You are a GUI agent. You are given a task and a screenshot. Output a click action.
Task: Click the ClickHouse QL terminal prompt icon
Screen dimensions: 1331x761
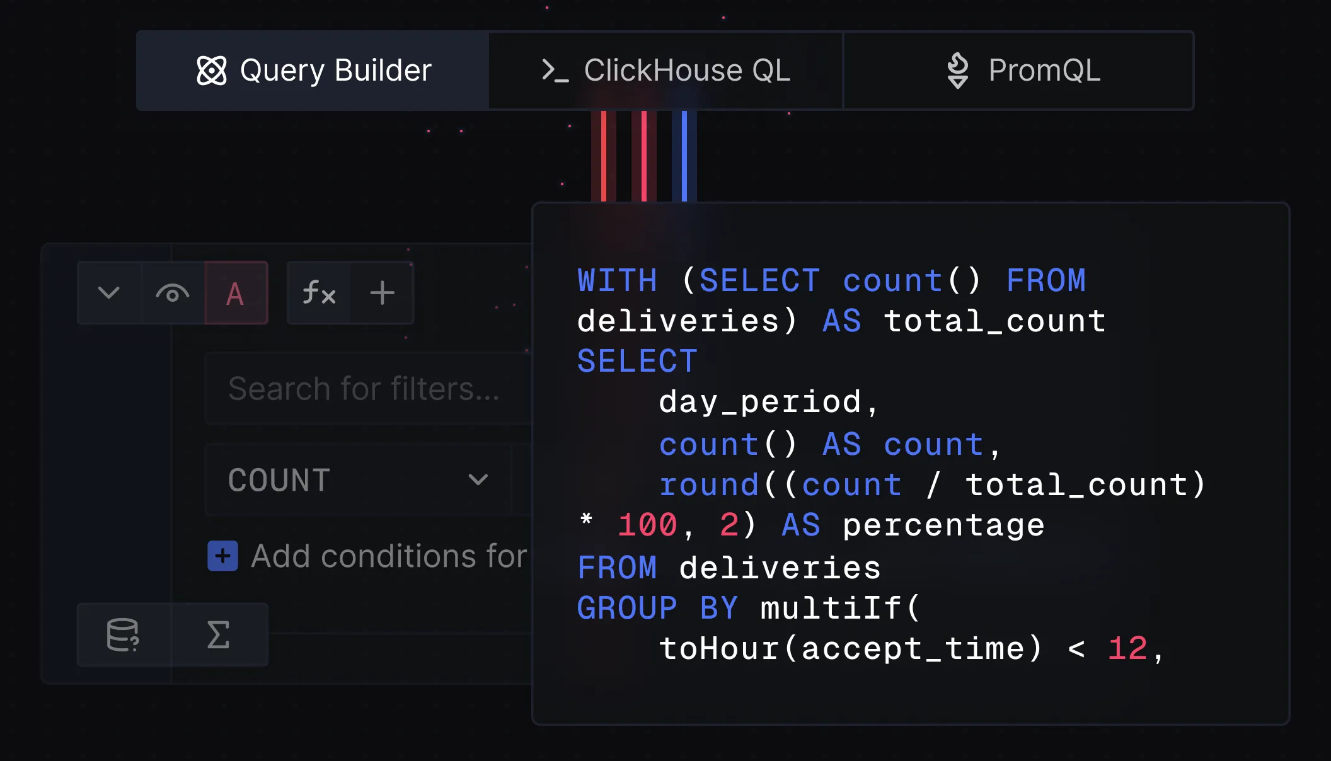555,71
